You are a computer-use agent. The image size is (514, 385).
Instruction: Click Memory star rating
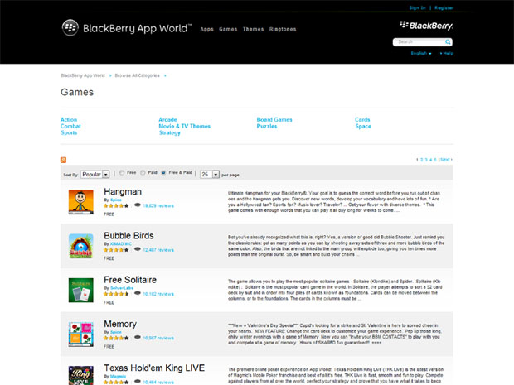point(116,338)
